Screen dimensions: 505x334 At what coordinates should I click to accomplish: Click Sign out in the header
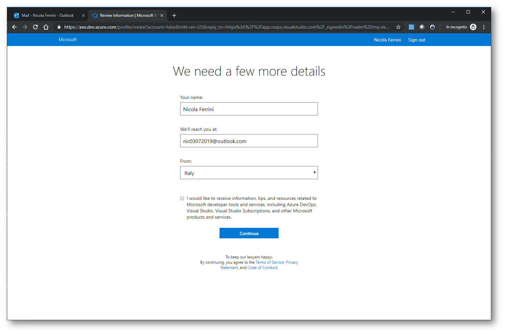(417, 40)
